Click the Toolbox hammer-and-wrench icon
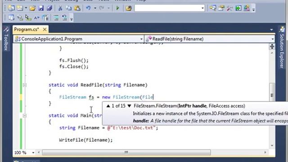The height and width of the screenshot is (162, 288). [229, 8]
